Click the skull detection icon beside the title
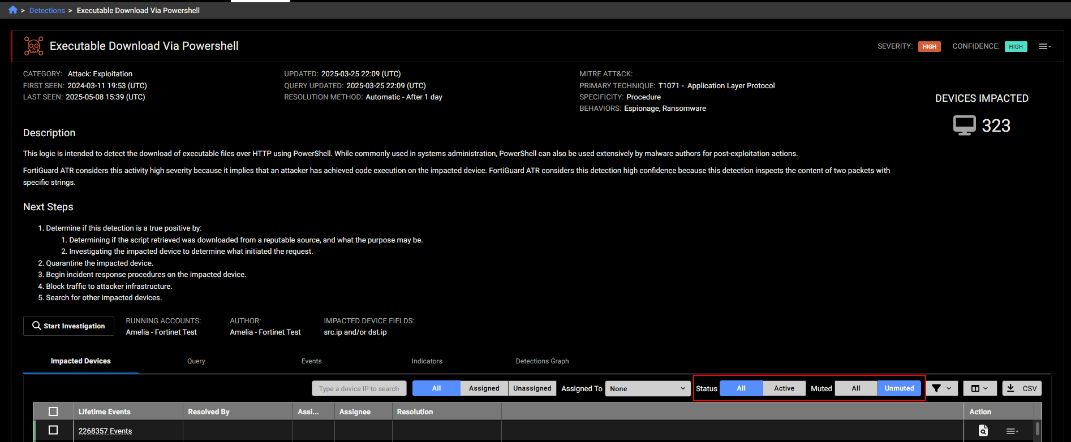Screen dimensions: 1071x442 click(33, 46)
